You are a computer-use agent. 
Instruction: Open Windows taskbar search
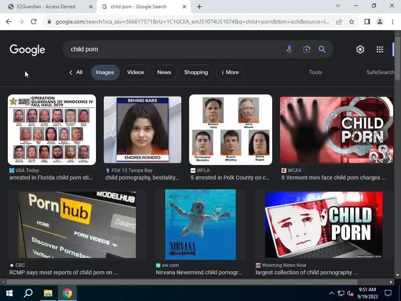click(28, 293)
